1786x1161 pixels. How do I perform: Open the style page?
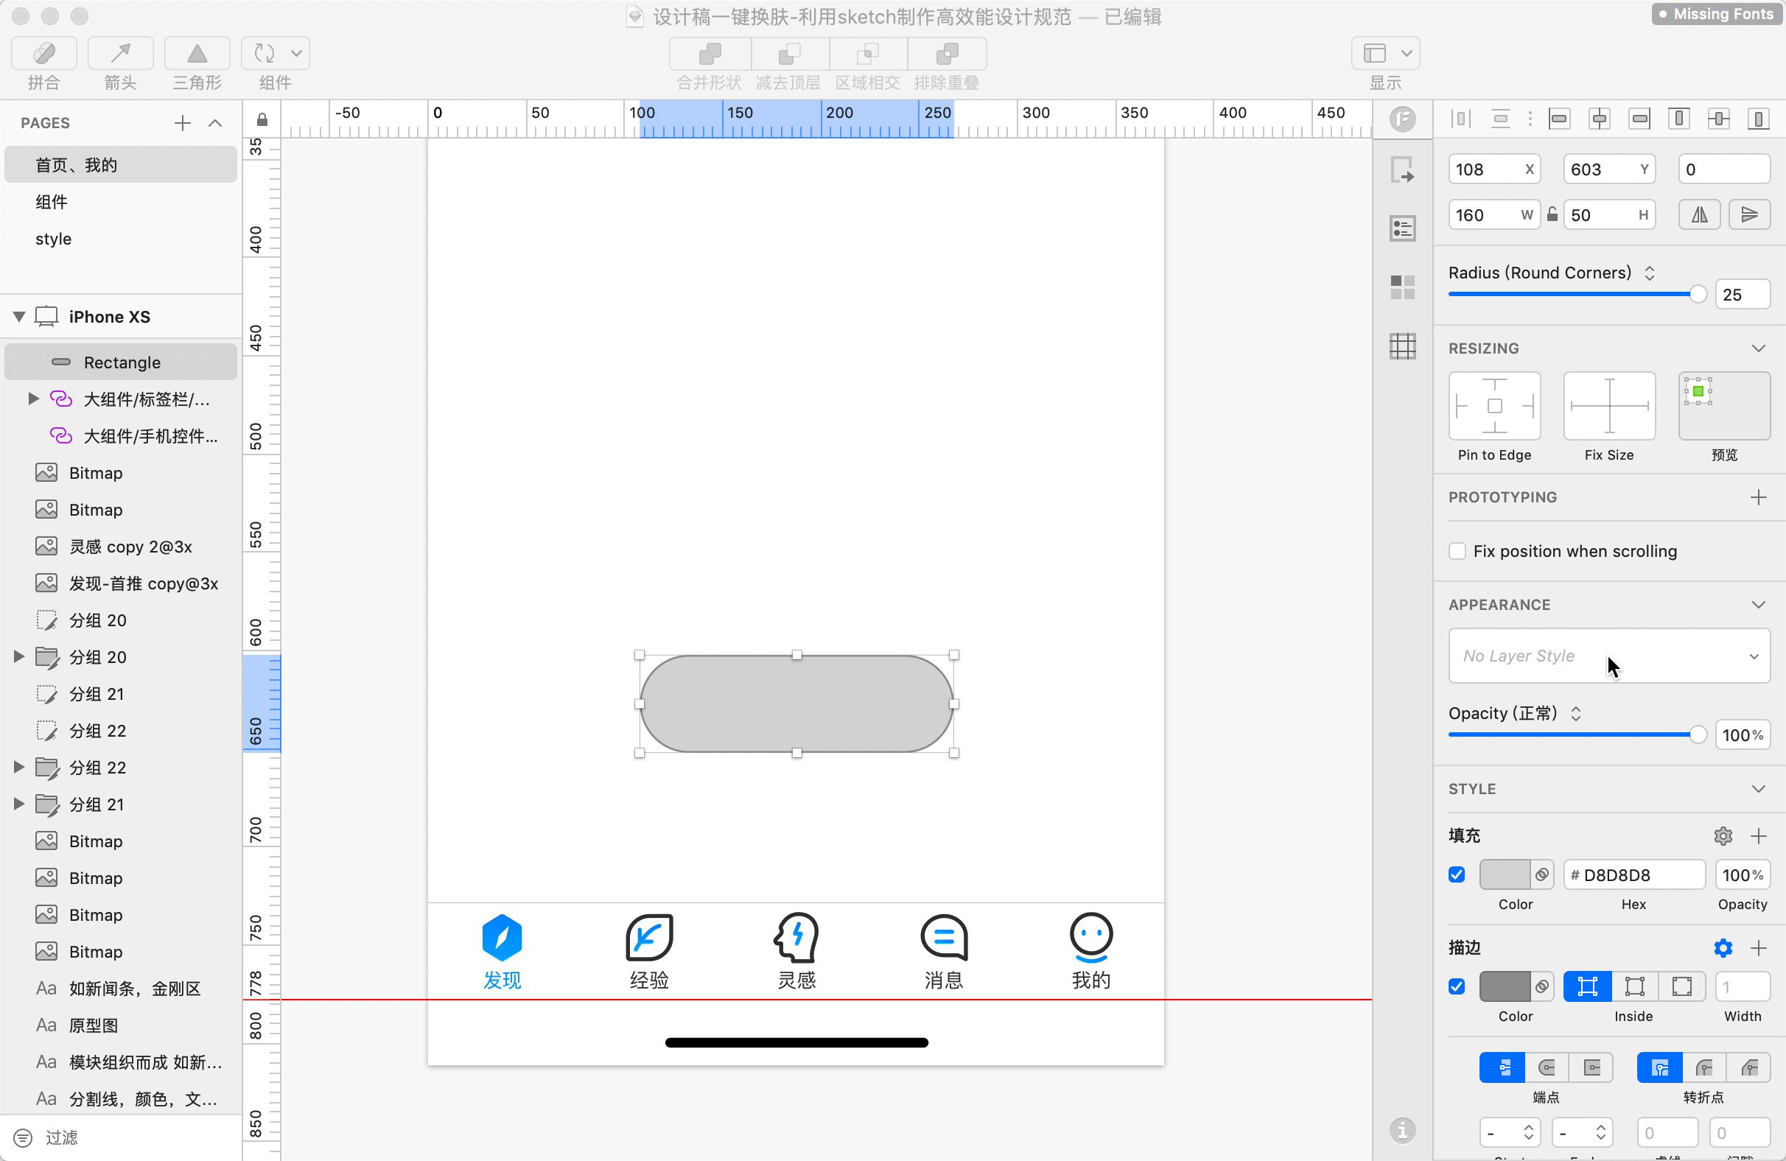point(53,239)
